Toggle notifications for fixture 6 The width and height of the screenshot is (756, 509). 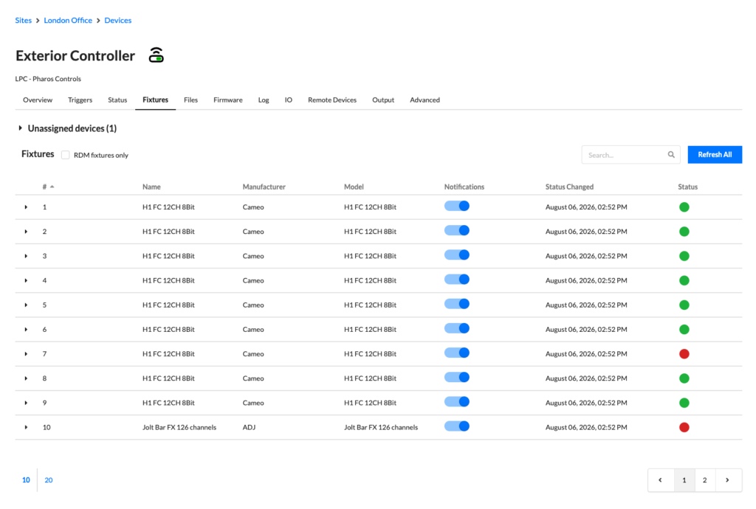456,328
